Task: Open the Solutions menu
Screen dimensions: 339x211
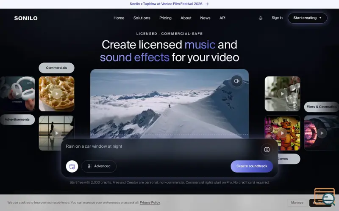Action: coord(142,18)
